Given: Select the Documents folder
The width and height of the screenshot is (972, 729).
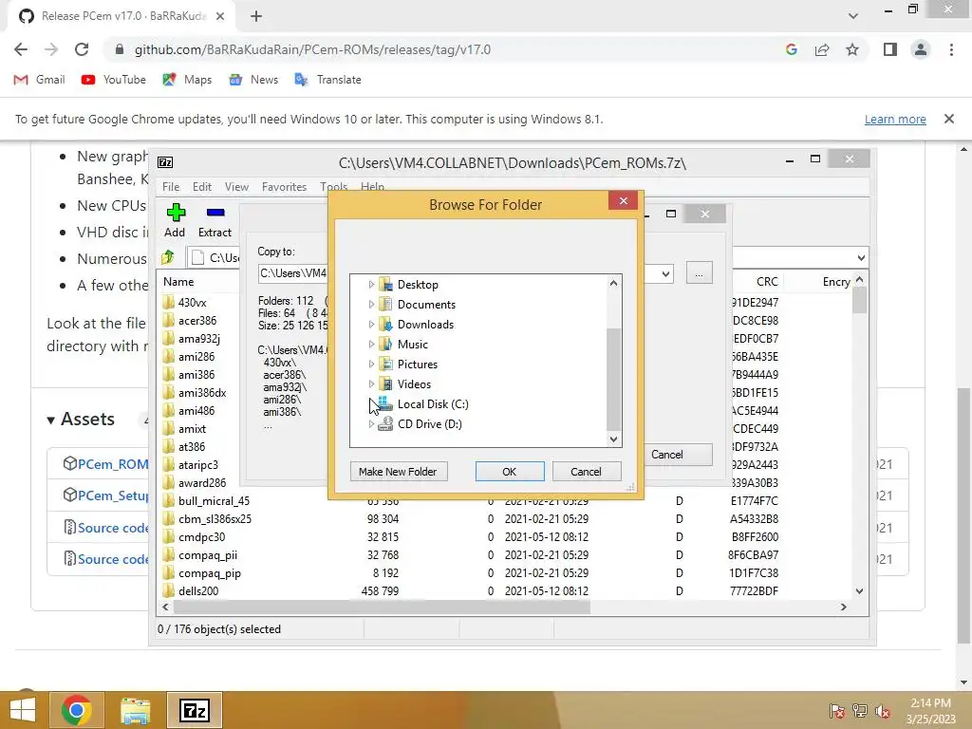Looking at the screenshot, I should (x=426, y=305).
